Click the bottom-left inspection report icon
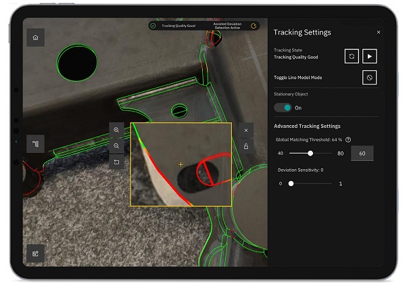Viewport: 407px width, 284px height. pos(35,253)
